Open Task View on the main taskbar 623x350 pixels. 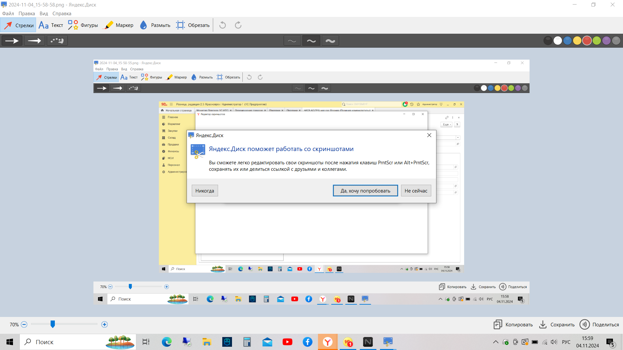click(x=146, y=342)
